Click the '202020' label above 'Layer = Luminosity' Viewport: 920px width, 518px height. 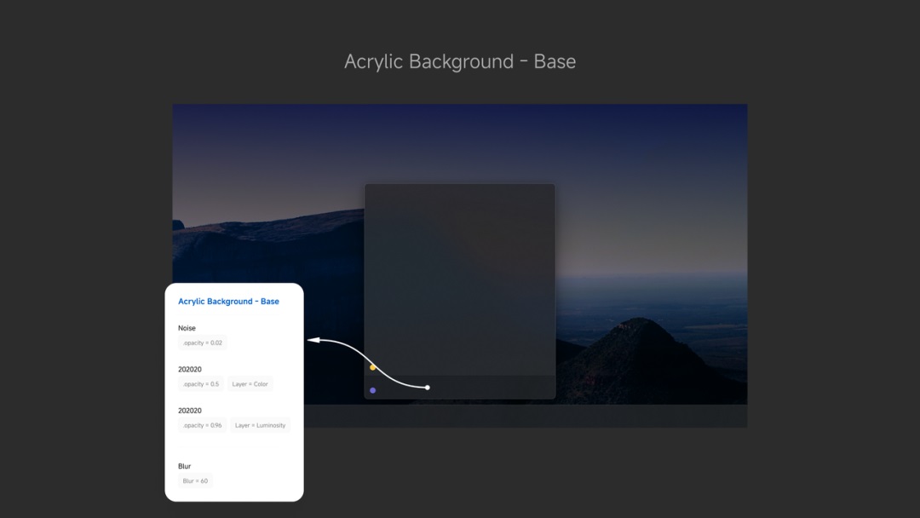pos(190,411)
